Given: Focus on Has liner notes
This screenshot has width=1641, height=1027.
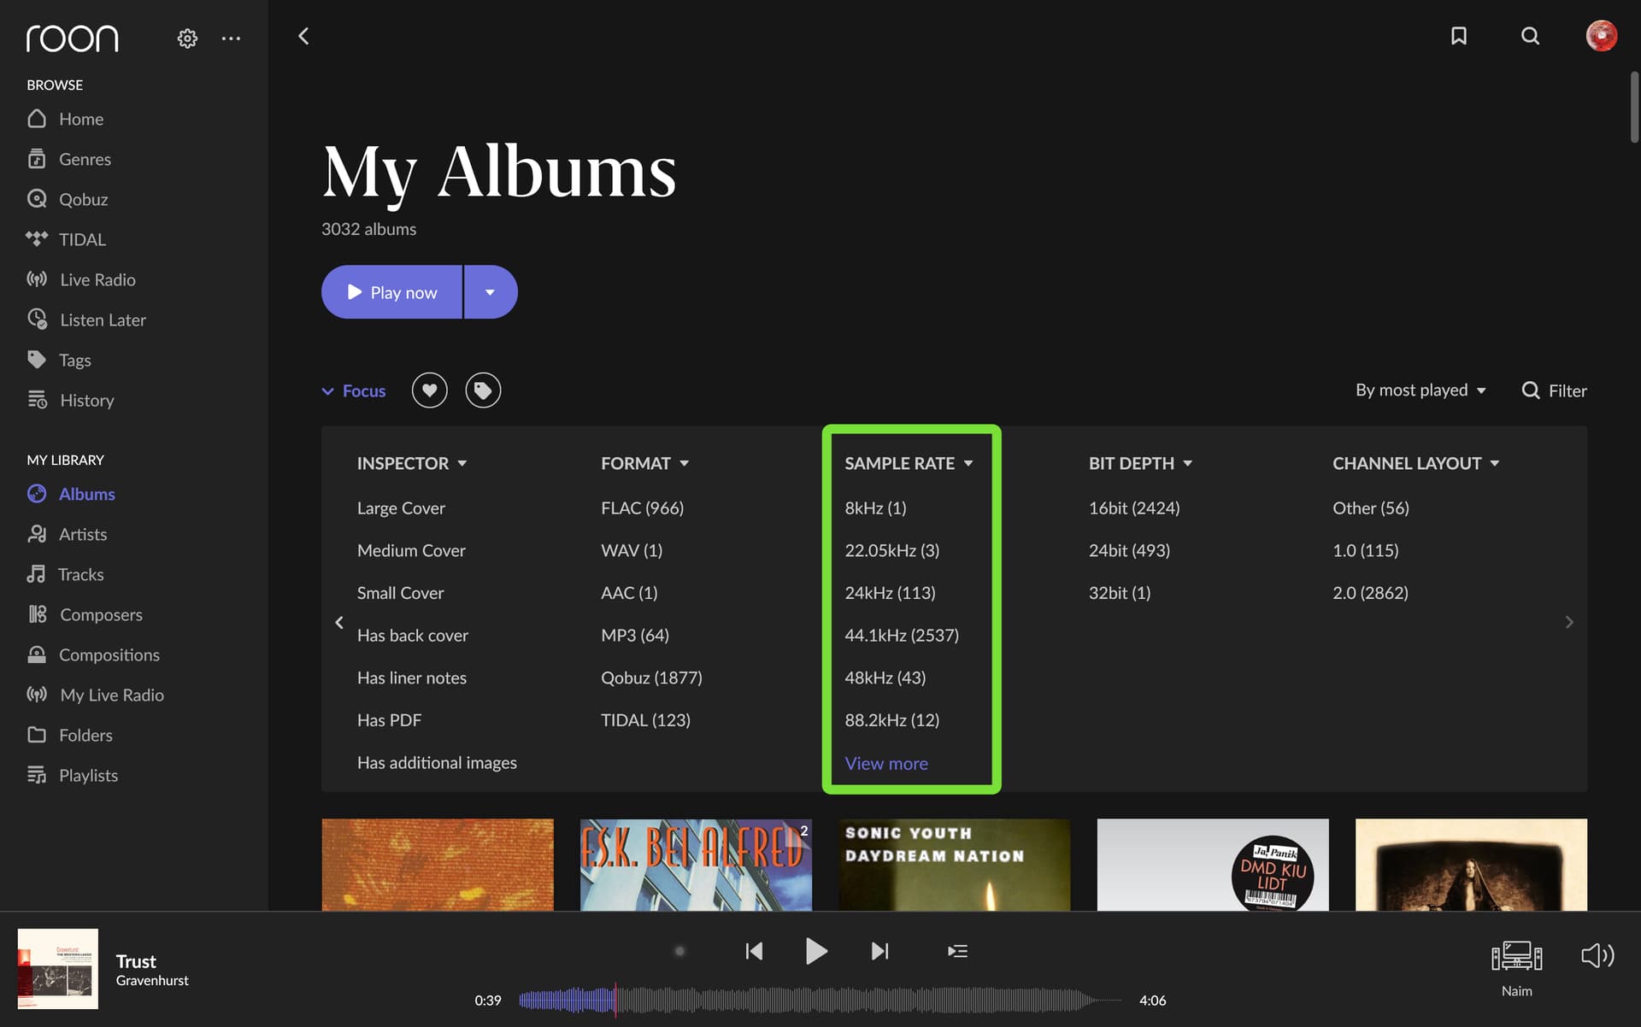Looking at the screenshot, I should [x=412, y=678].
